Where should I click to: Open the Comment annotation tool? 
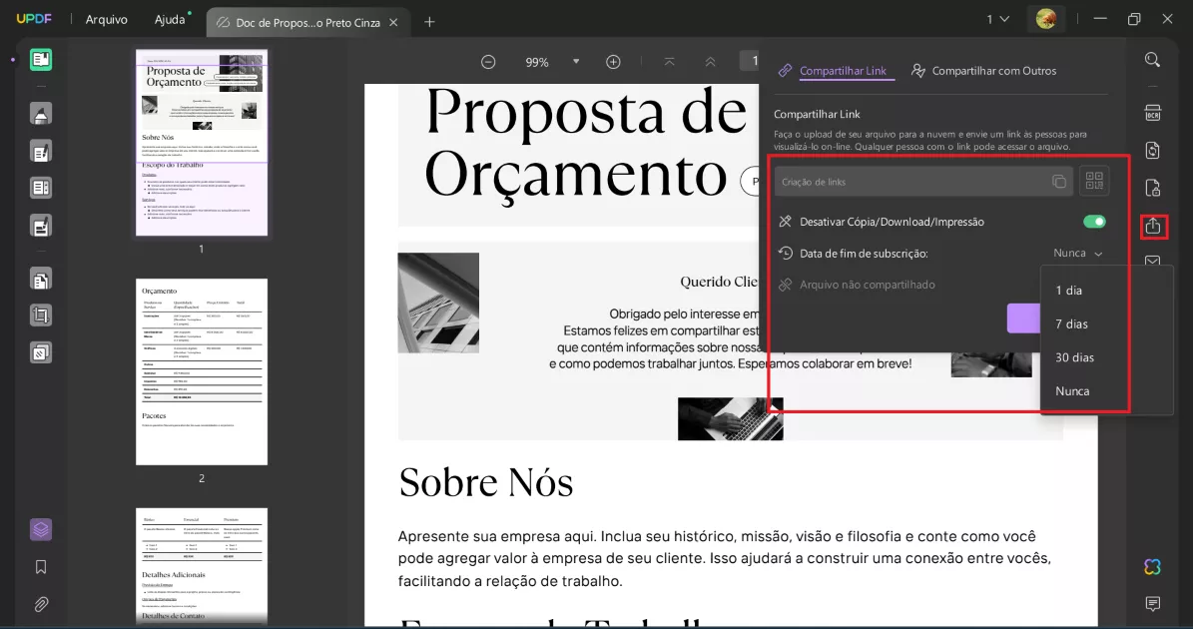point(40,113)
